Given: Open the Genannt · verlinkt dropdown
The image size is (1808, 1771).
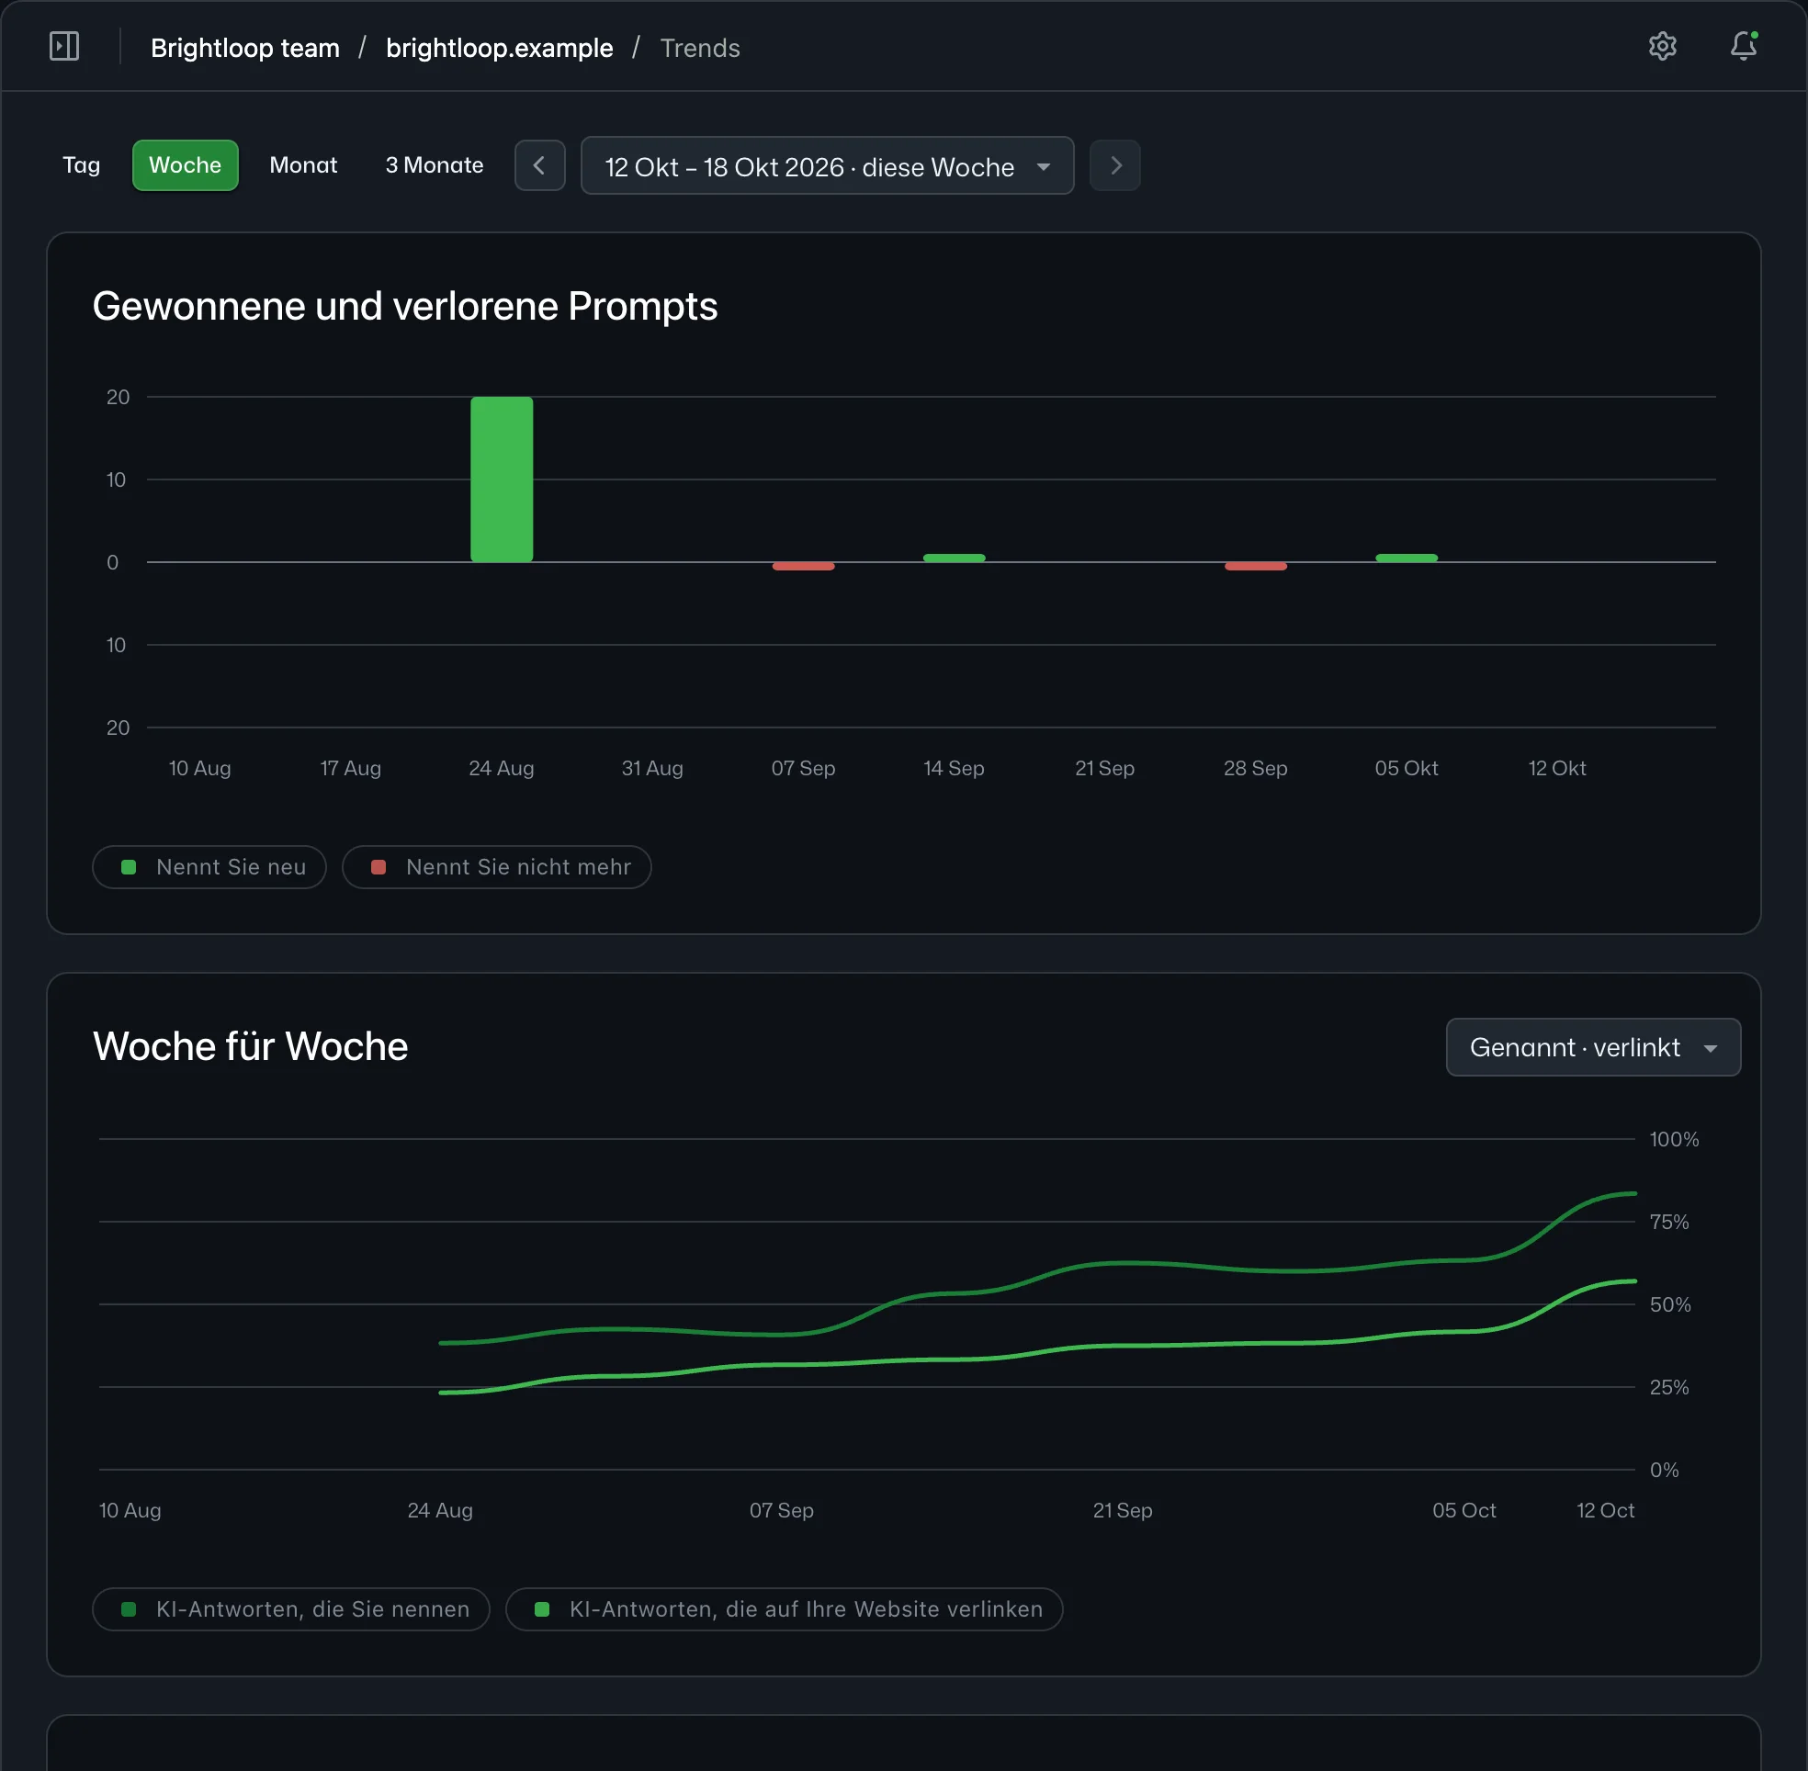Looking at the screenshot, I should 1592,1047.
